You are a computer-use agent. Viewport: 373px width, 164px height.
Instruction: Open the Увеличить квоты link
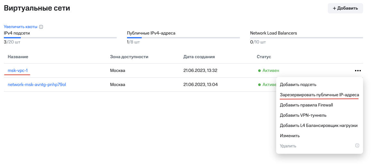click(x=21, y=27)
